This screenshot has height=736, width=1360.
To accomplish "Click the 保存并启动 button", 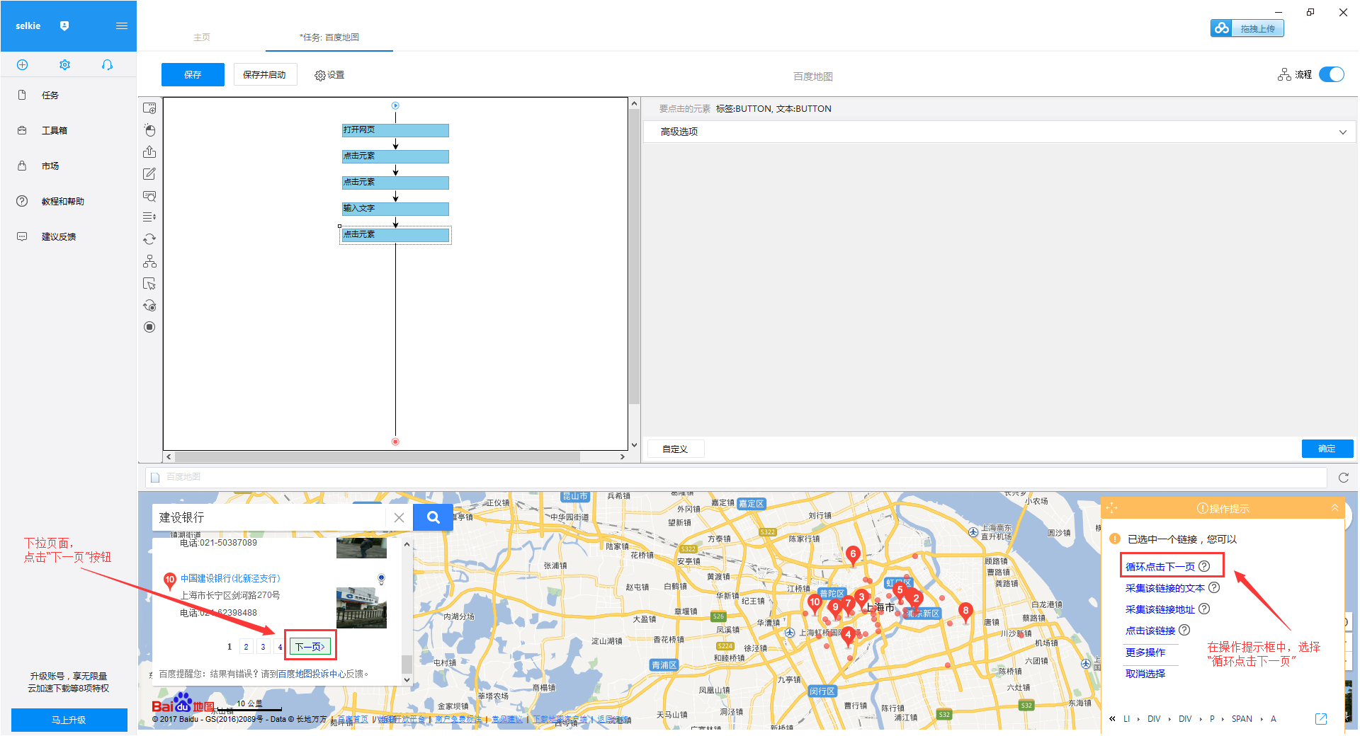I will coord(264,74).
